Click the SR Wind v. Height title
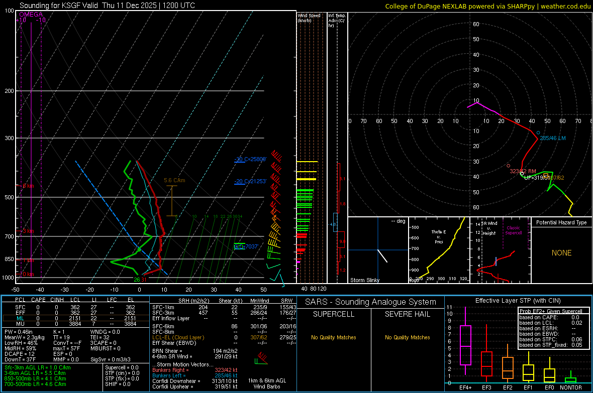Image resolution: width=593 pixels, height=393 pixels. click(x=489, y=228)
